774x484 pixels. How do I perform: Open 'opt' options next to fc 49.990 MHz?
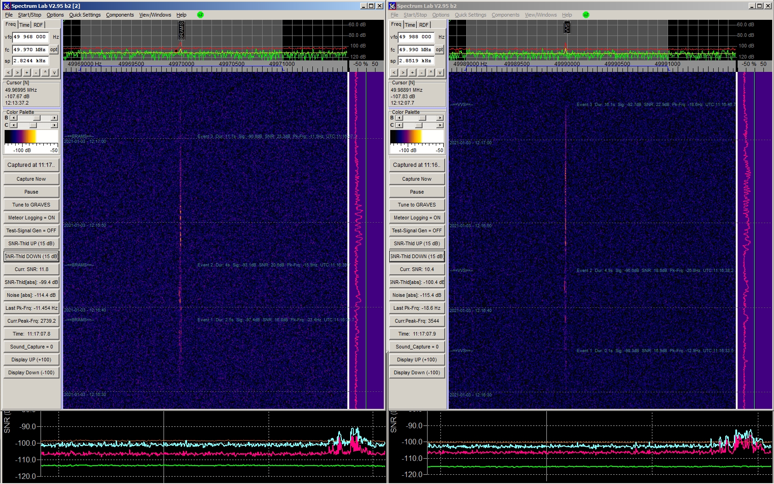tap(440, 49)
